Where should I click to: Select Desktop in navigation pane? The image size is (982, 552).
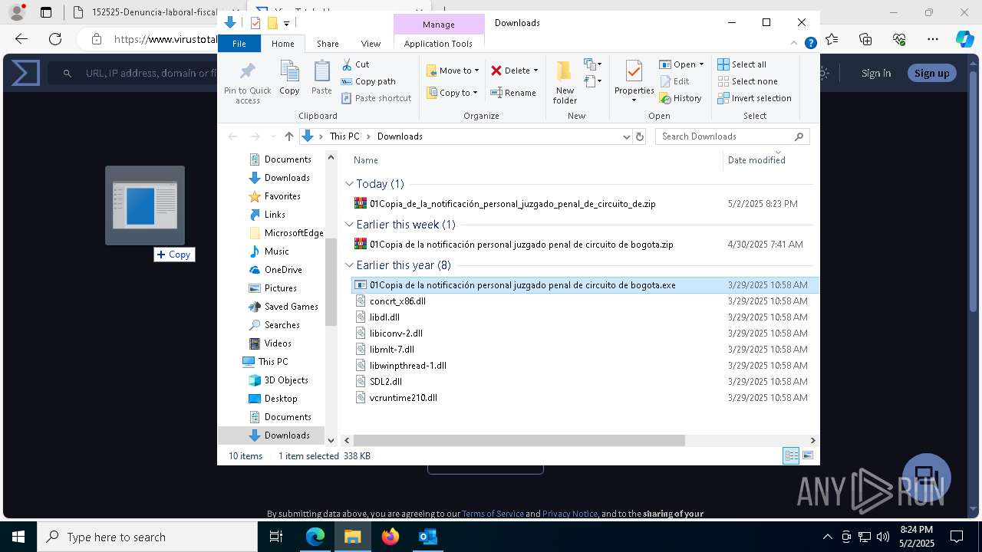281,399
